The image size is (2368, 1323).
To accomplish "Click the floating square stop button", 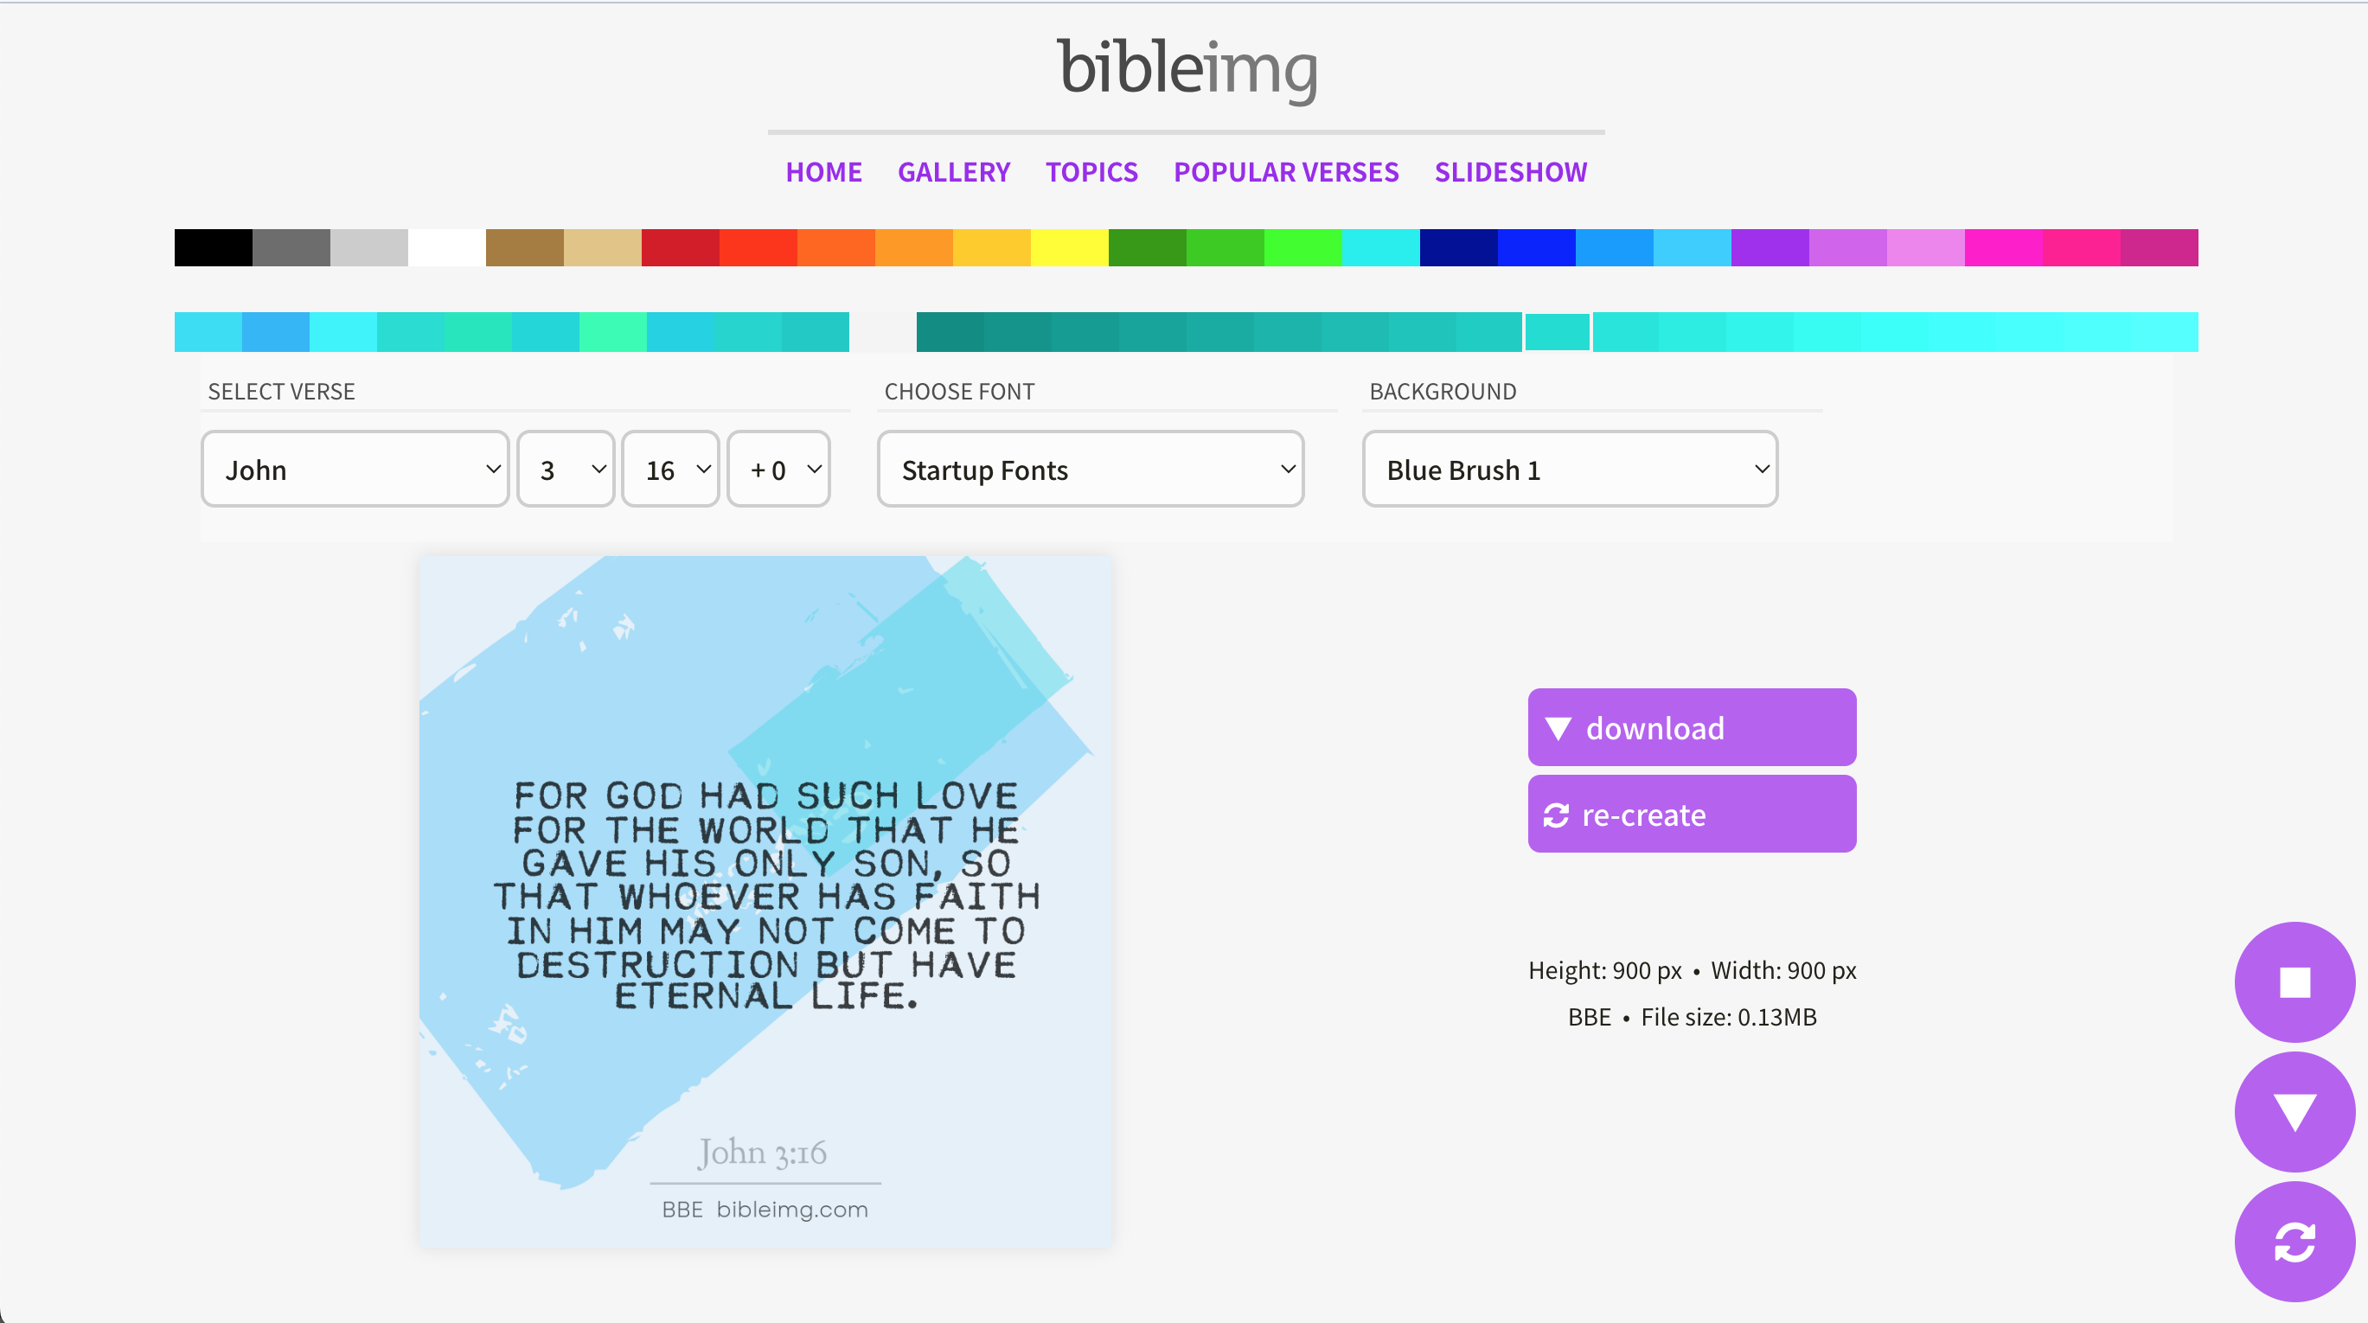I will [x=2294, y=981].
